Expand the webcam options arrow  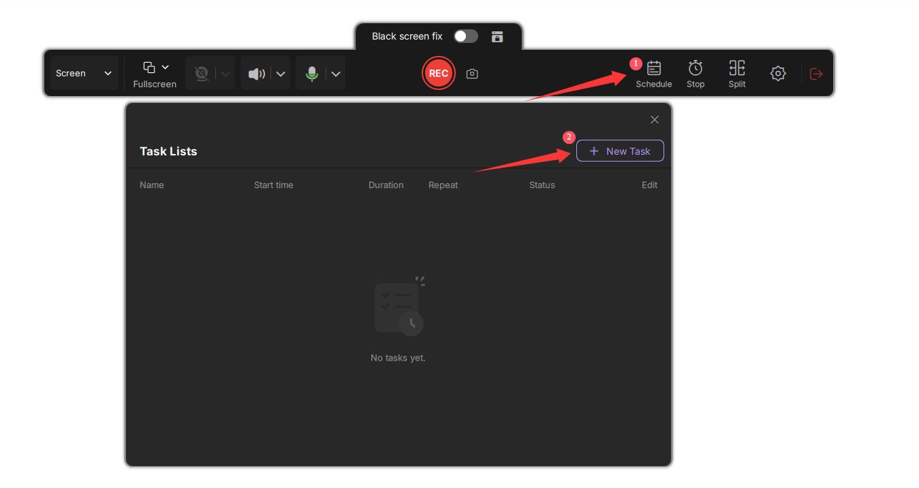(226, 74)
